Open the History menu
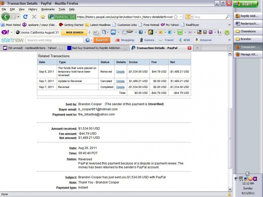Screen dimensions: 263x197 [x=33, y=9]
